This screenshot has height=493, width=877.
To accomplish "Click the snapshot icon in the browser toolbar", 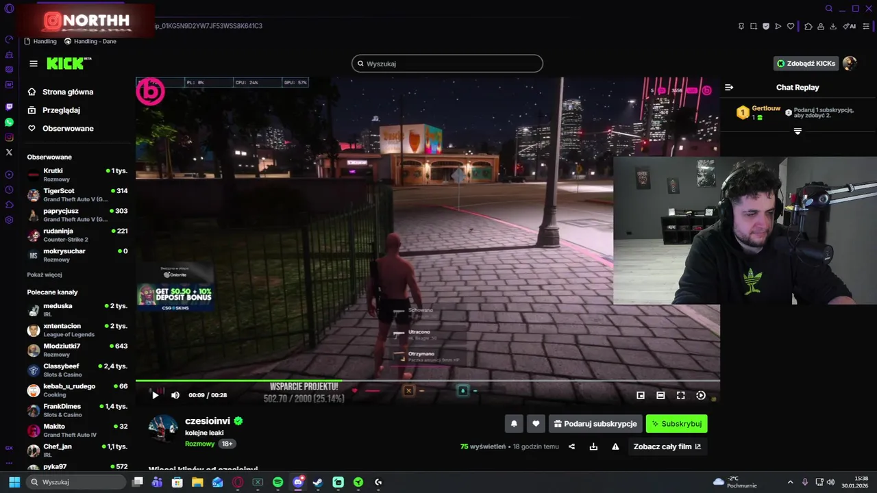I will (754, 26).
